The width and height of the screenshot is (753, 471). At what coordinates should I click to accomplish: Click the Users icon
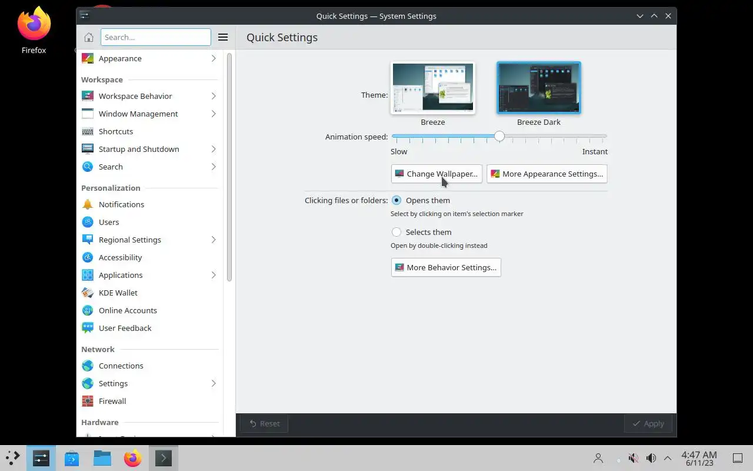click(88, 222)
